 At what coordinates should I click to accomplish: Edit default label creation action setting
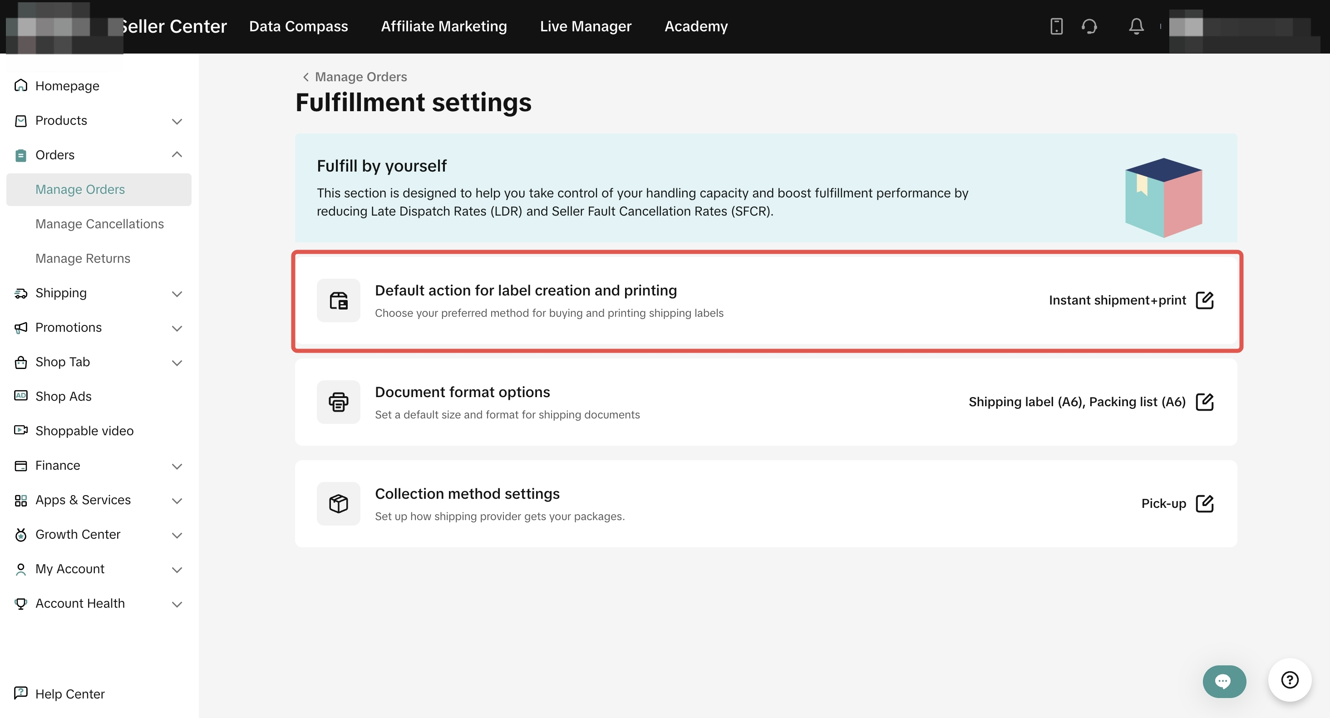[1205, 300]
